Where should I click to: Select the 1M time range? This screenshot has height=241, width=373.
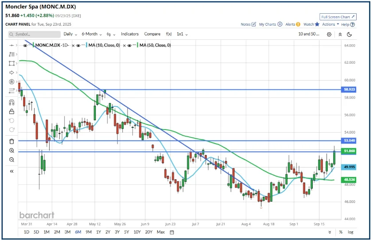pyautogui.click(x=47, y=232)
